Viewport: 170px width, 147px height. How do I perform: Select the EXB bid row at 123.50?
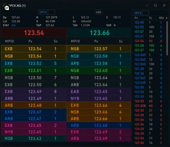[34, 84]
